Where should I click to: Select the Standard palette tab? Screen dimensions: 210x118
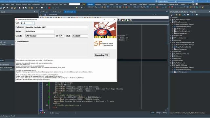pos(90,4)
